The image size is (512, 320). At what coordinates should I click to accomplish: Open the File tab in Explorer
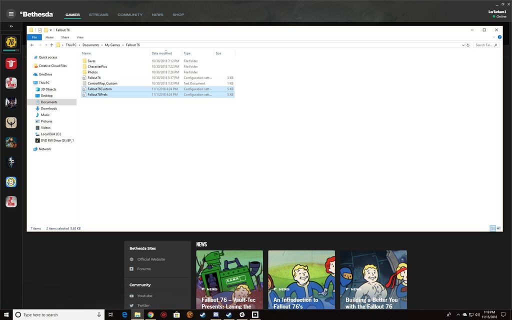pyautogui.click(x=34, y=37)
